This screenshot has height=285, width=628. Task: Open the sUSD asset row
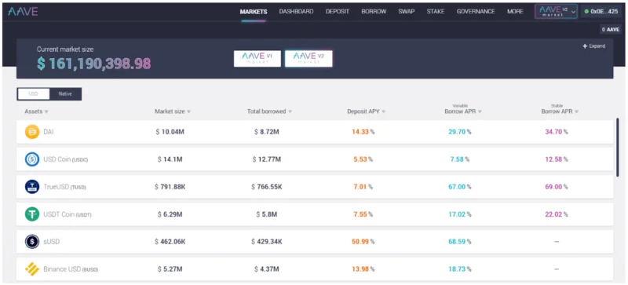coord(315,242)
